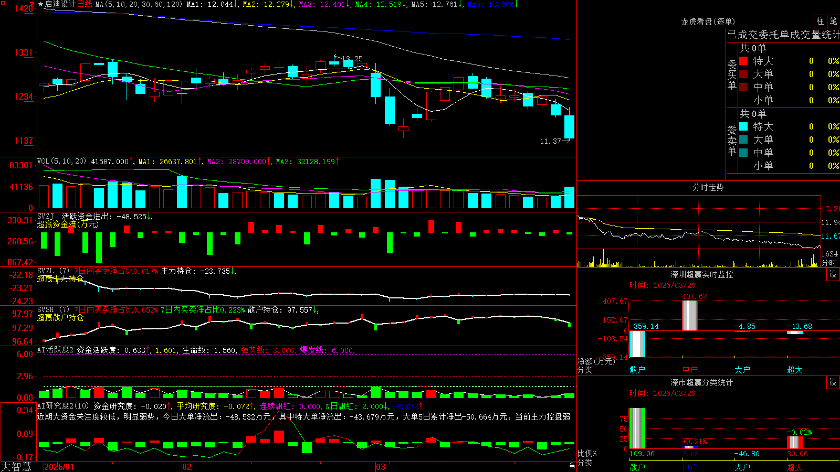Click the small lock icon on the time axis
This screenshot has height=472, width=840.
click(x=572, y=466)
